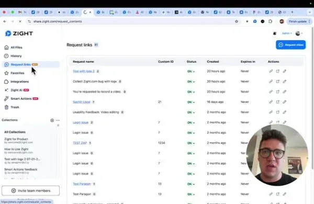Open status dropdown for Usability Feedback row
This screenshot has height=204, width=314.
coord(191,112)
